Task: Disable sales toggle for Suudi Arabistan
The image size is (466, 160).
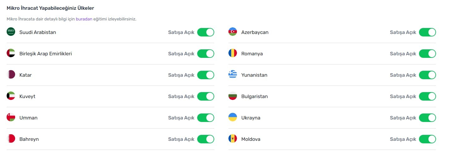Action: (205, 32)
